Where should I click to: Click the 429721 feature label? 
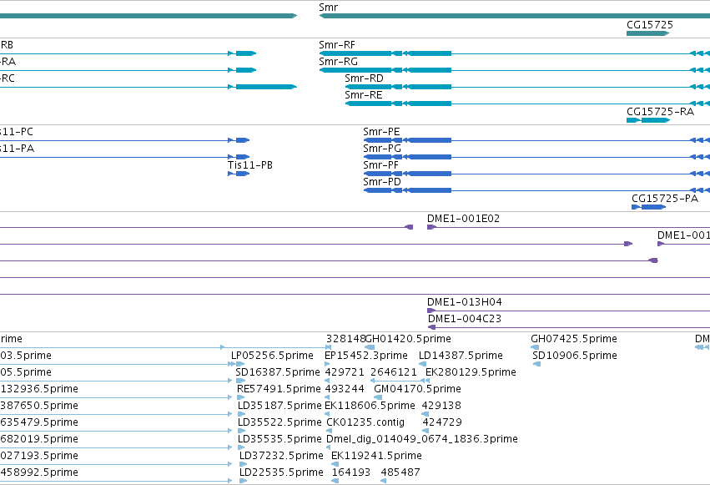[345, 372]
